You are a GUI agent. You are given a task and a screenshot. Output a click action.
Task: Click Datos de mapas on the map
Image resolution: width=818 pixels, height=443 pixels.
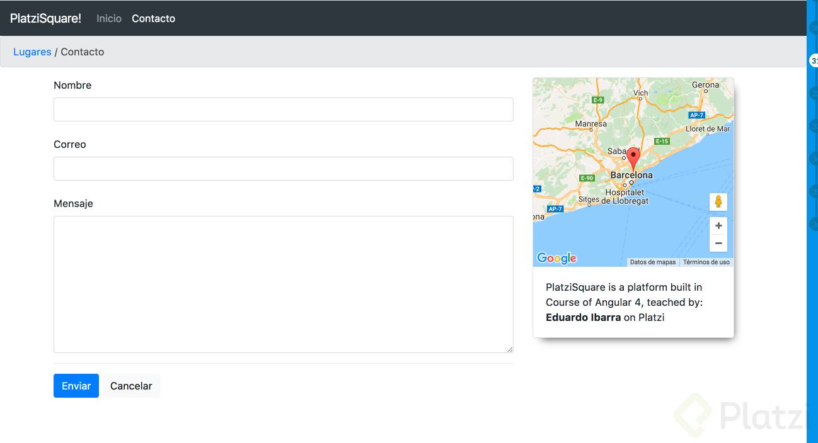pos(653,262)
